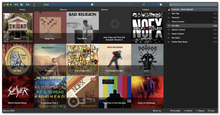
Task: Adjust the volume slider knob
Action: (161, 5)
